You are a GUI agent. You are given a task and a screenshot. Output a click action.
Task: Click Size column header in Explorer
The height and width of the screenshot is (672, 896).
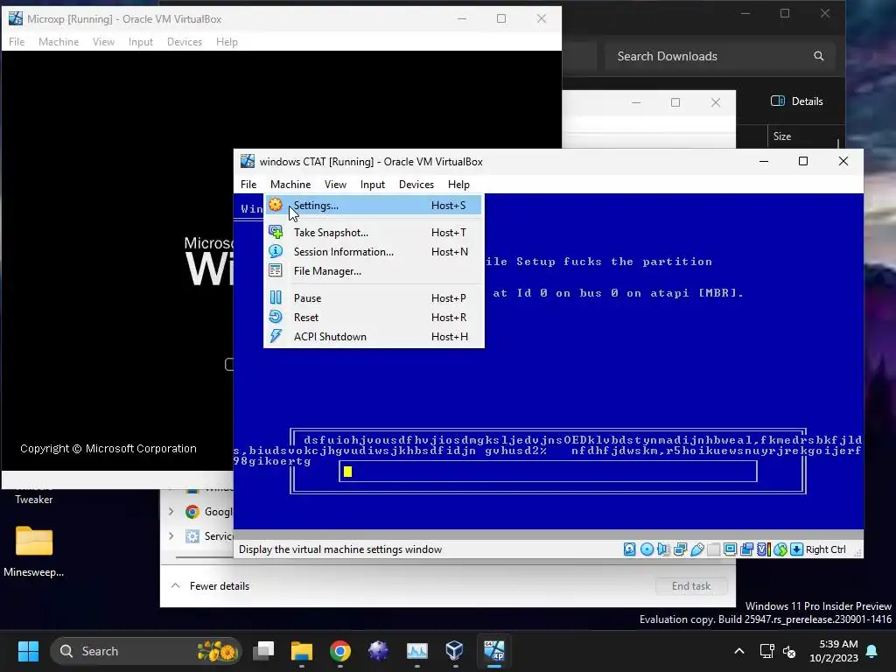782,136
